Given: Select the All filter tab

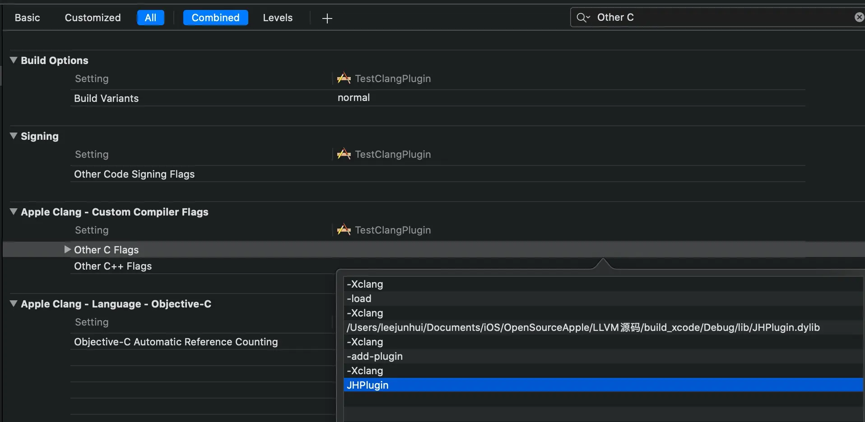Looking at the screenshot, I should [151, 18].
